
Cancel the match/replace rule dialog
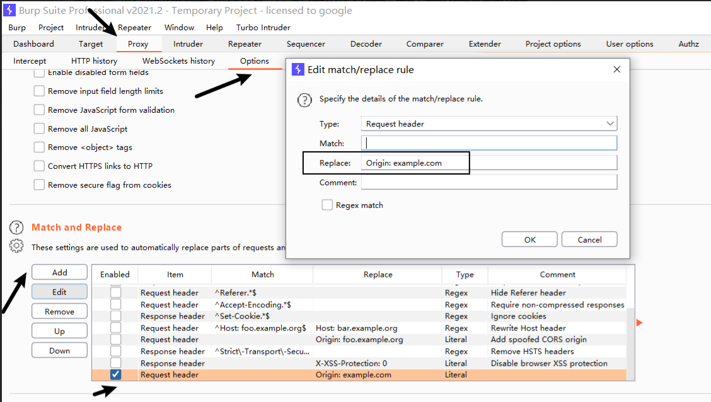(x=589, y=239)
